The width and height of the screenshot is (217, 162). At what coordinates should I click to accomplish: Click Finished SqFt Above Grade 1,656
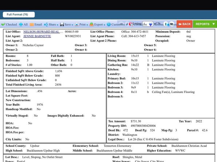point(59,71)
